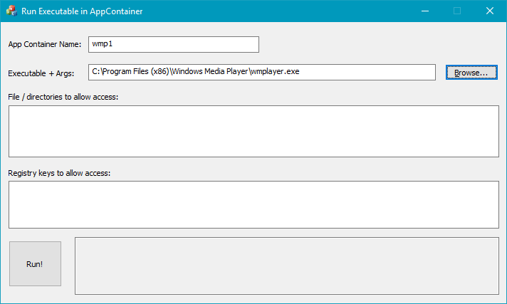Click the 'App Container Name:' label
This screenshot has height=304, width=507.
(45, 44)
